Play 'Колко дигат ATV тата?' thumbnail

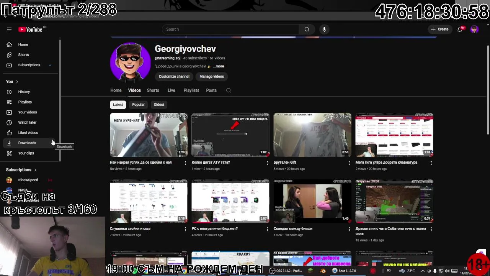pyautogui.click(x=230, y=135)
